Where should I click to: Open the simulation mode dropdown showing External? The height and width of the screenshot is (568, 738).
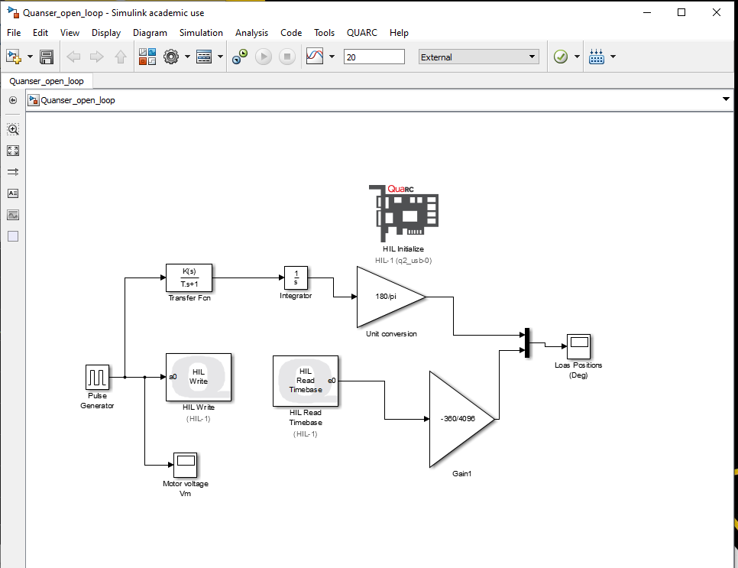[477, 57]
